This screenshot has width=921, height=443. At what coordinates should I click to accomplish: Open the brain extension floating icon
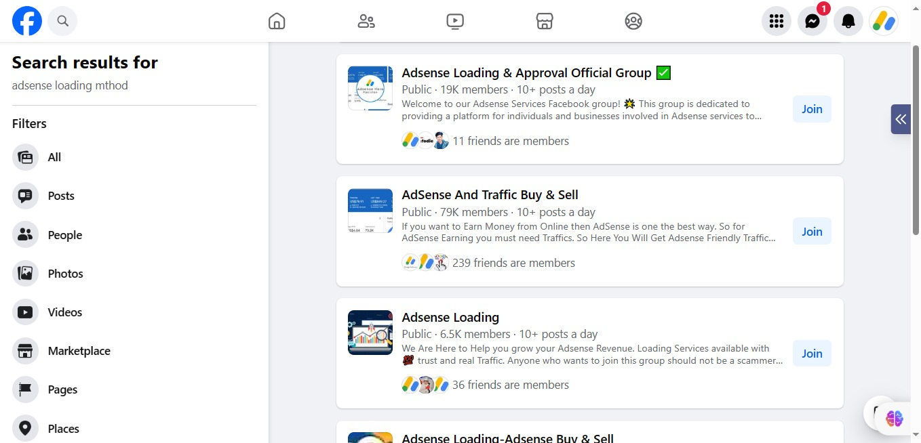(894, 419)
